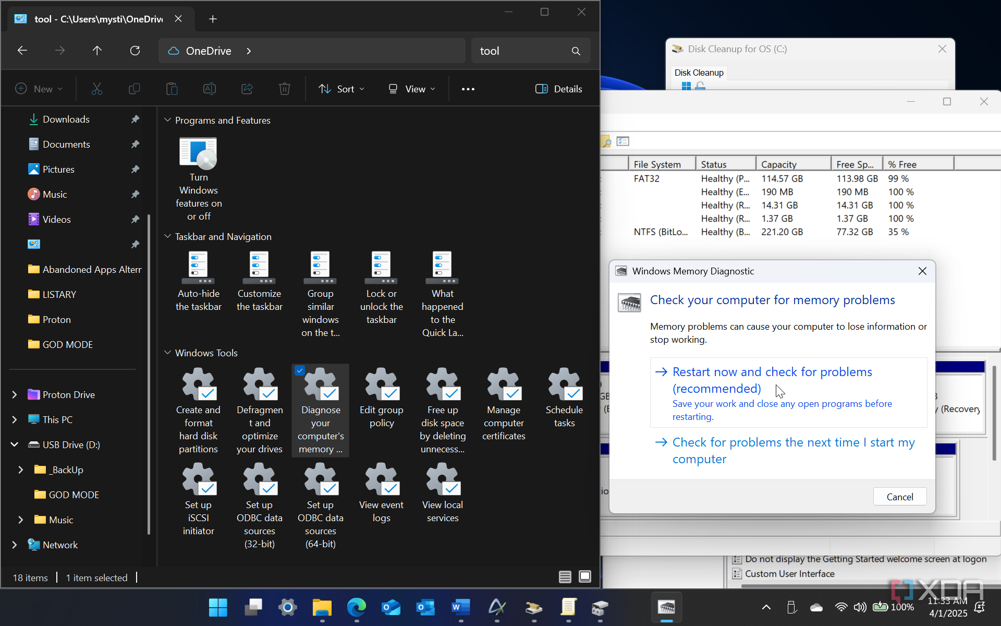Open the New dropdown menu
1001x626 pixels.
coord(39,89)
